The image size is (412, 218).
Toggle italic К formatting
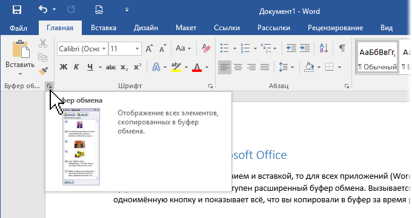pyautogui.click(x=76, y=68)
